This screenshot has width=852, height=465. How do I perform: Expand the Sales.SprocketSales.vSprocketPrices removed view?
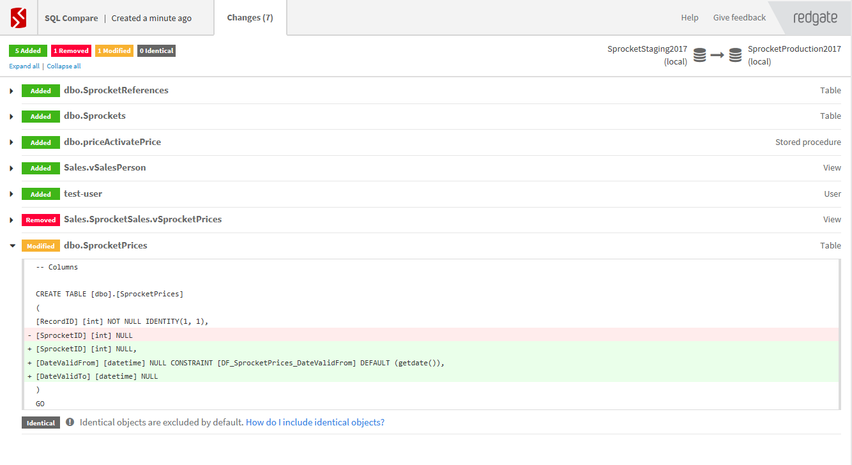[11, 220]
